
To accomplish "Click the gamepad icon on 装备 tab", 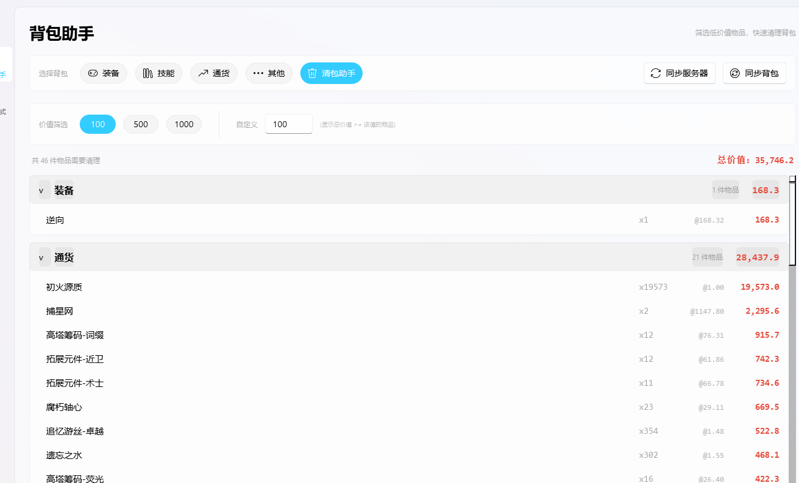I will (93, 73).
